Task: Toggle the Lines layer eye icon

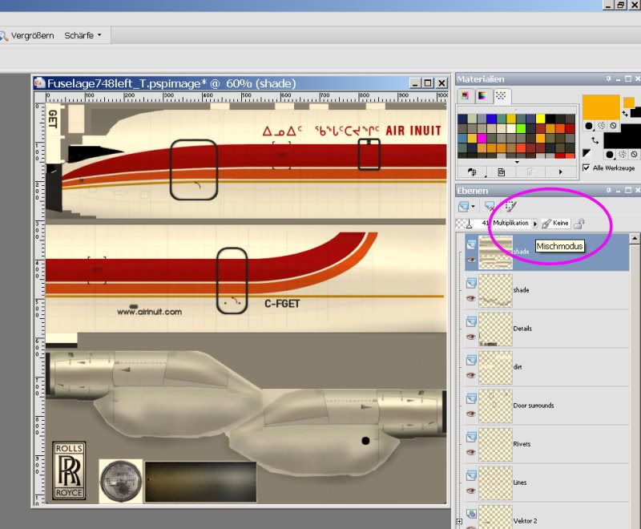Action: (x=471, y=491)
